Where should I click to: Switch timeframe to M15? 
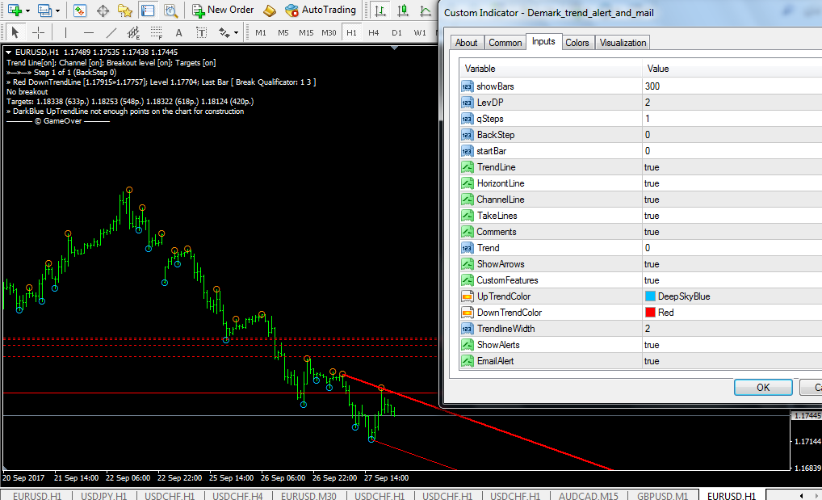coord(306,32)
